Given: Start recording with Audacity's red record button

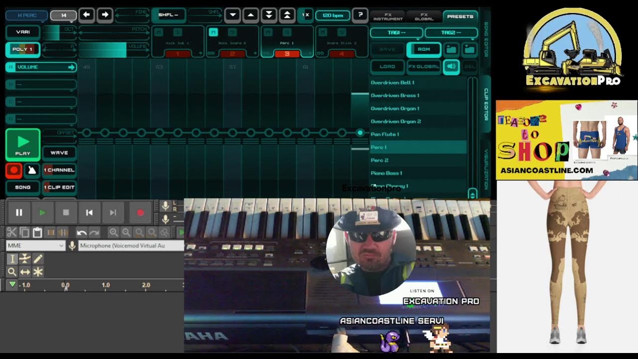Looking at the screenshot, I should point(140,212).
